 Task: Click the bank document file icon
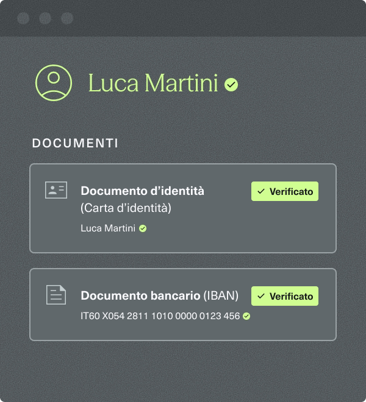[56, 295]
